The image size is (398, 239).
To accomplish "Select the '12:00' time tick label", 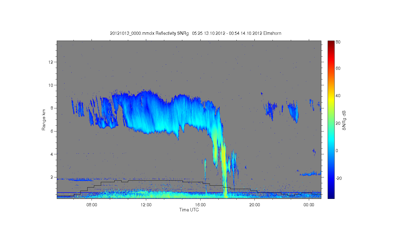I will (146, 205).
